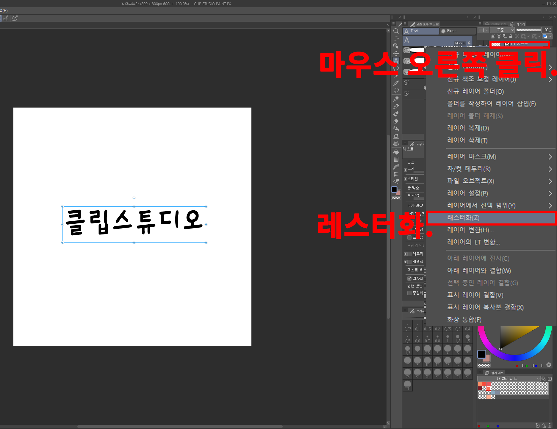This screenshot has width=557, height=429.
Task: Select the Text sub tool group
Action: point(421,31)
